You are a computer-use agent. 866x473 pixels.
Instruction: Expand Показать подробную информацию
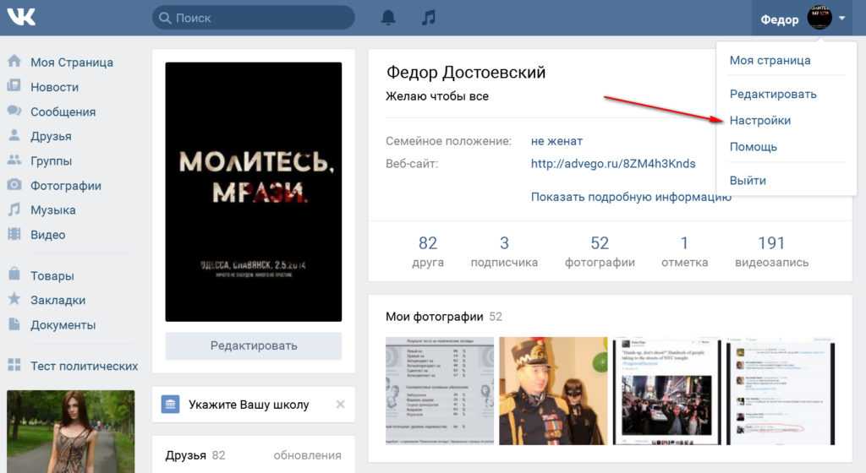click(631, 197)
